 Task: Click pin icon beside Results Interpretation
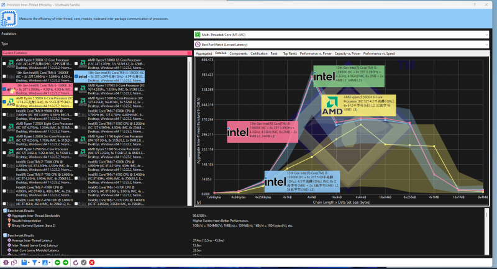click(9, 221)
